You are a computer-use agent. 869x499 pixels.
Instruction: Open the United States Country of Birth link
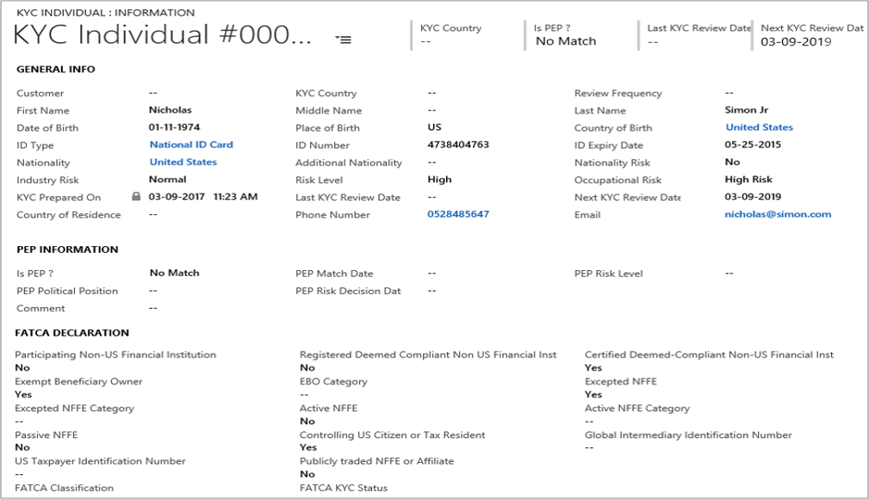(759, 127)
